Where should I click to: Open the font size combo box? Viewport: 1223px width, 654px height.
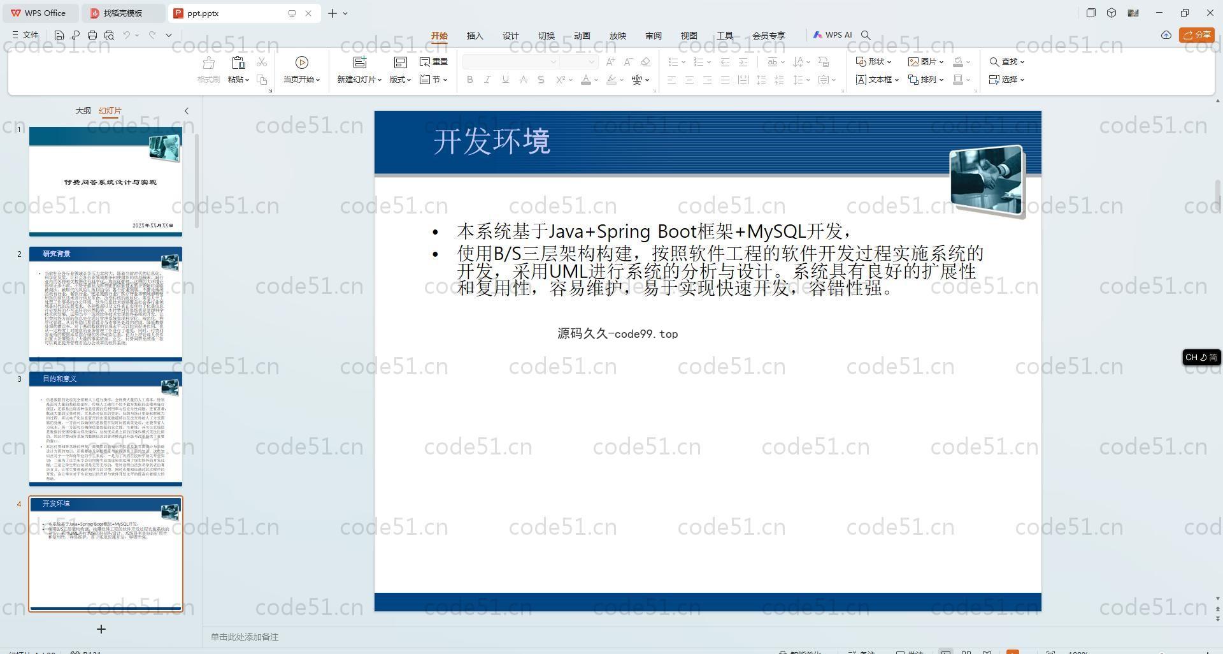[578, 62]
